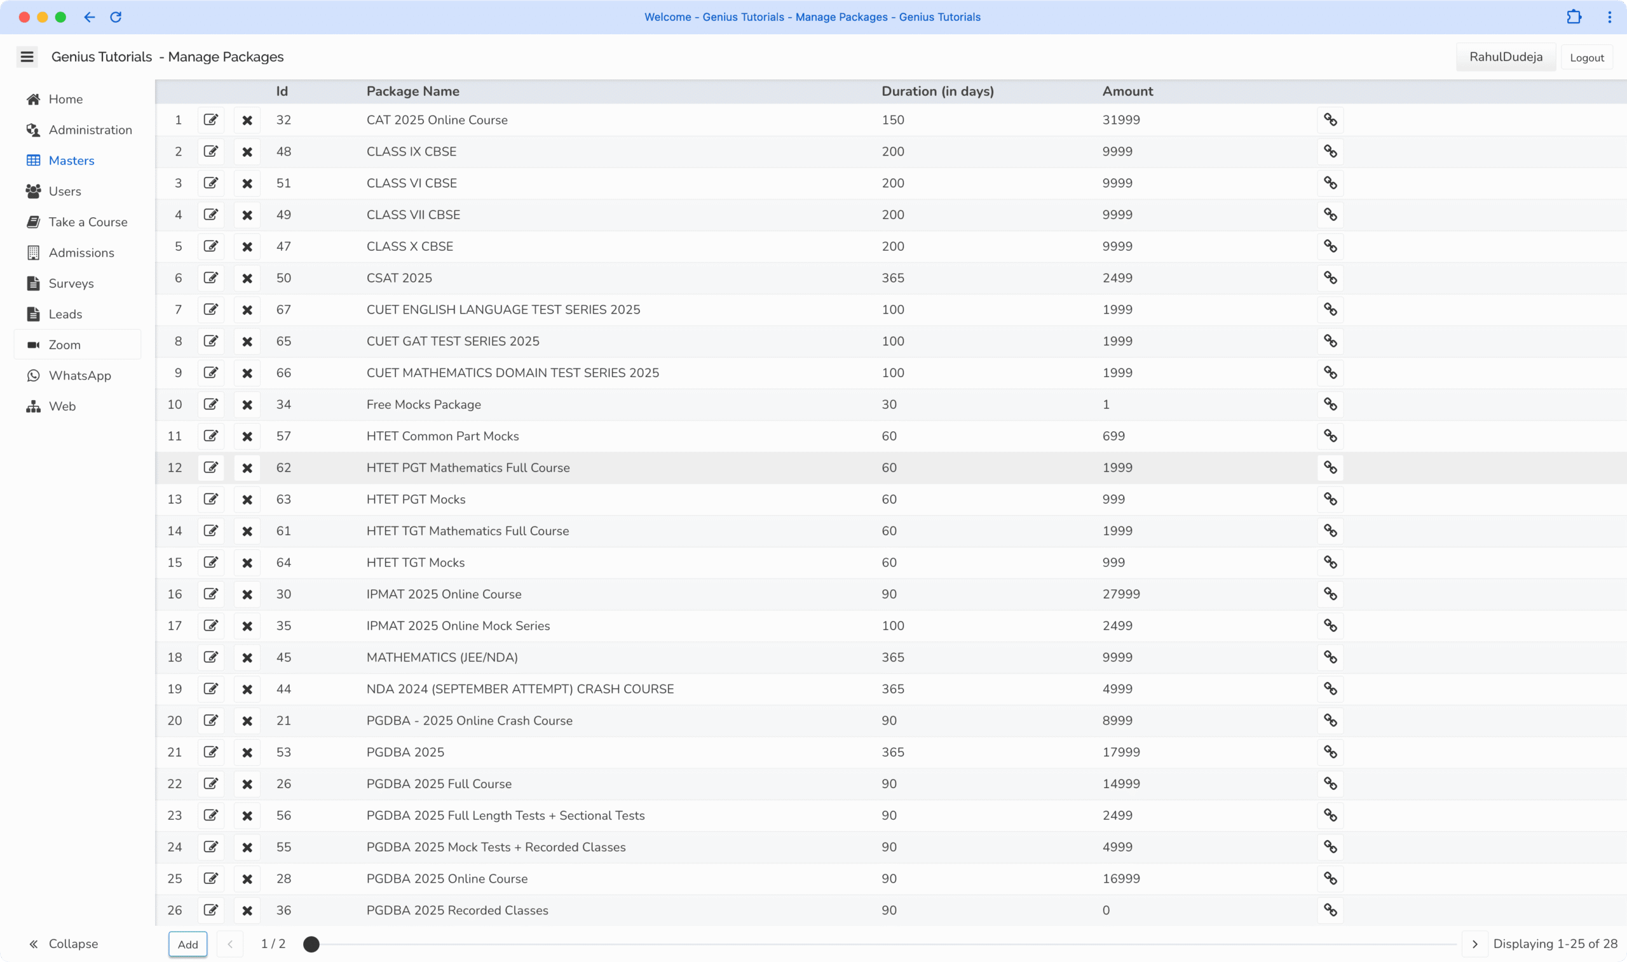The image size is (1627, 962).
Task: Select WhatsApp sidebar item
Action: coord(80,376)
